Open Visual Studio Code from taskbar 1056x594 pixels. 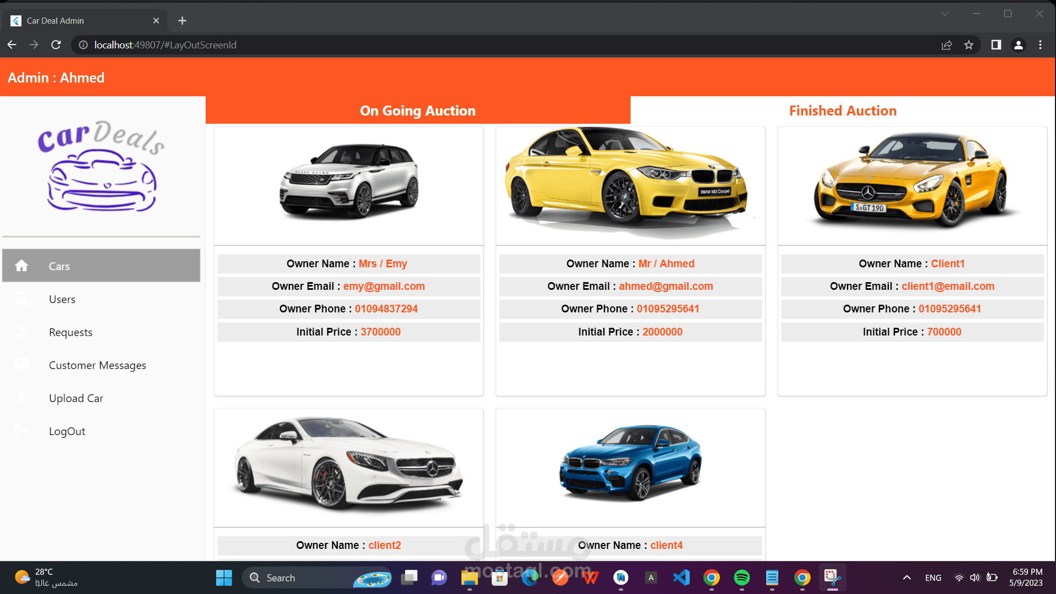681,577
